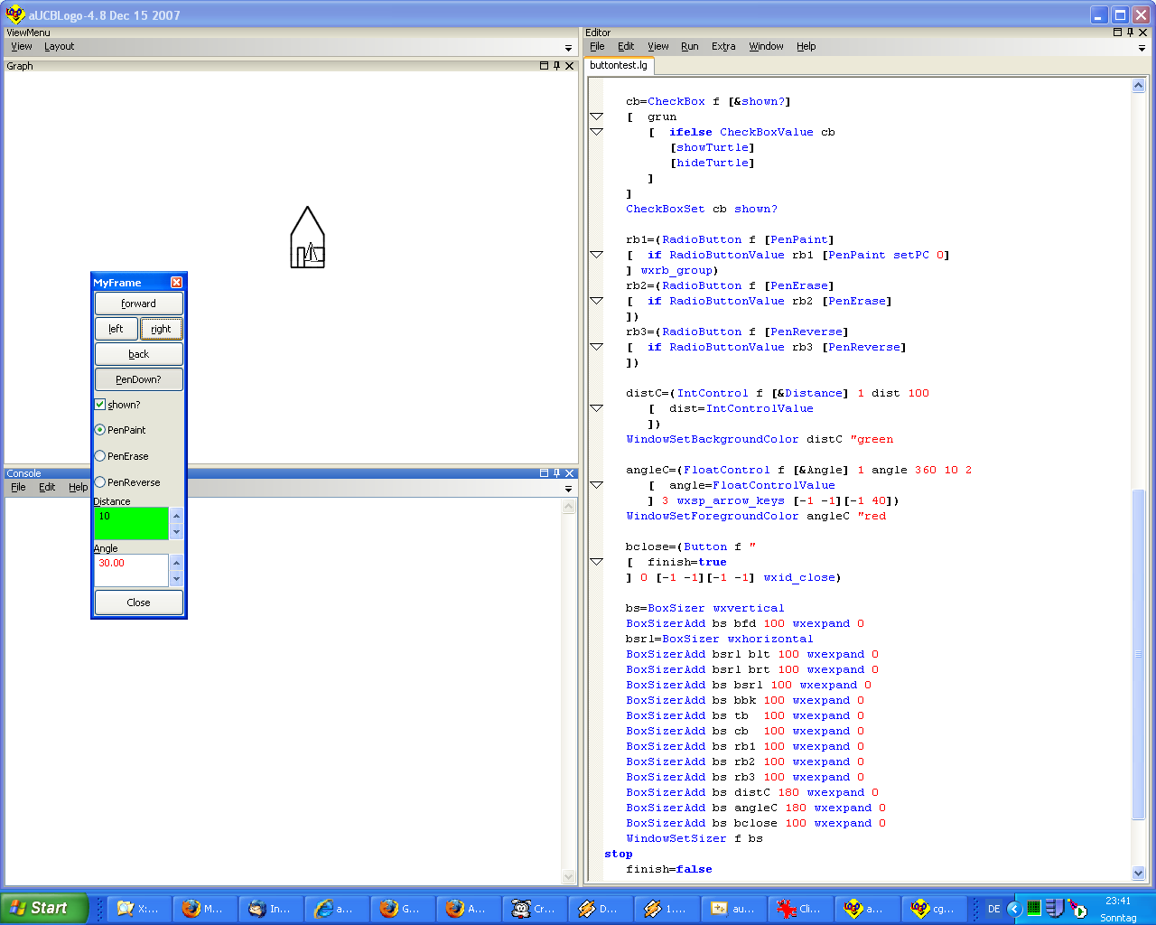Switch to the buttontest.lg tab

619,65
